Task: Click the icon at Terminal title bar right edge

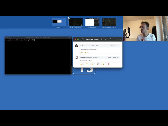Action: (x=70, y=38)
